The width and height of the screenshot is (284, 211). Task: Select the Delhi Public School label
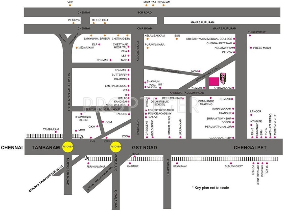click(158, 103)
